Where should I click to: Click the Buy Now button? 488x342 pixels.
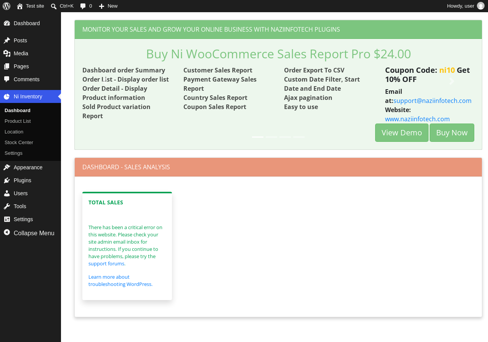point(452,133)
